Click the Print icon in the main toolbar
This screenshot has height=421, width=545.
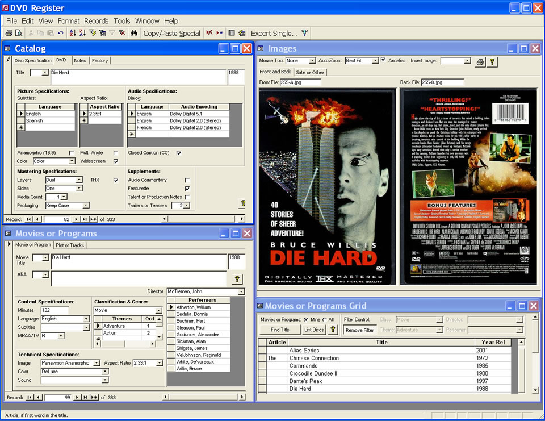pos(9,33)
